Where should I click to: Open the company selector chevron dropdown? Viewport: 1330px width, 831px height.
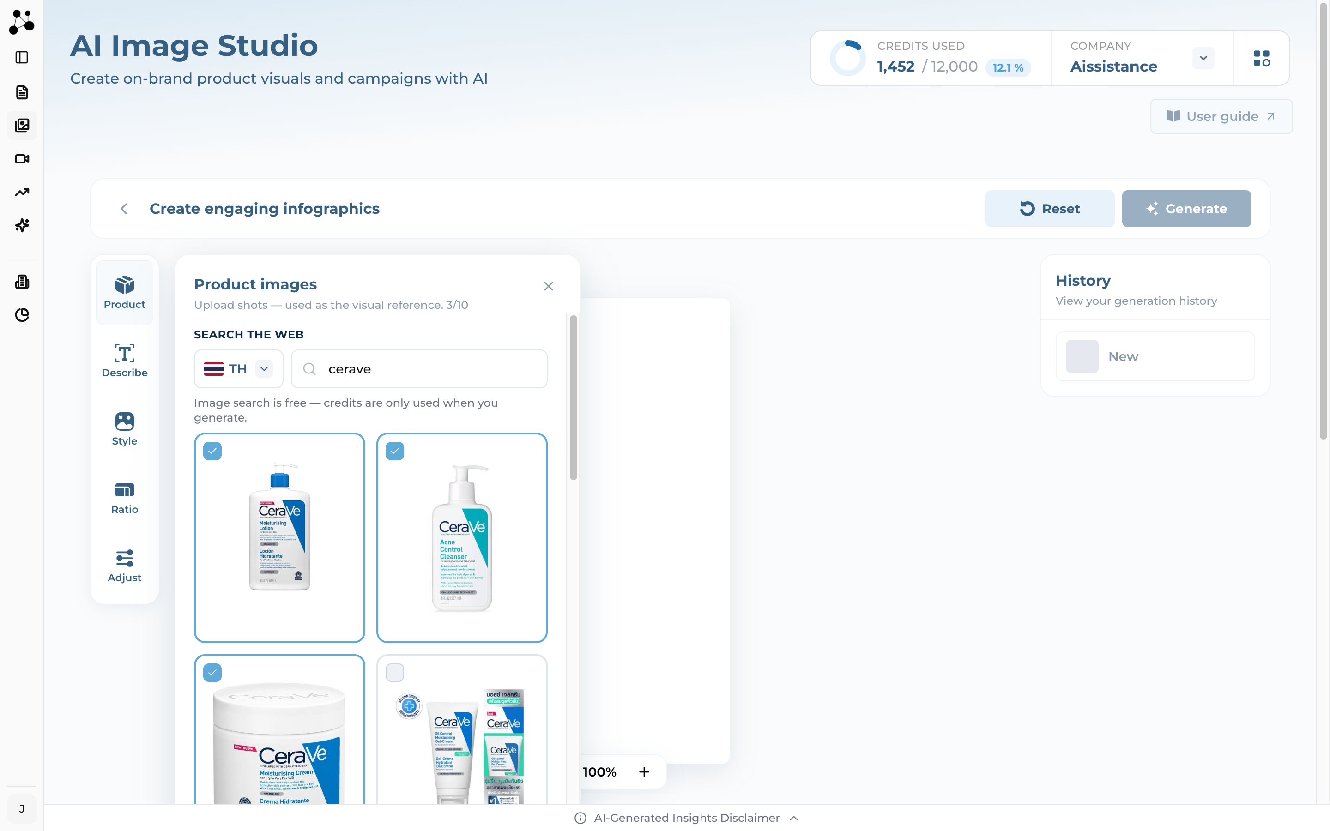pyautogui.click(x=1203, y=58)
